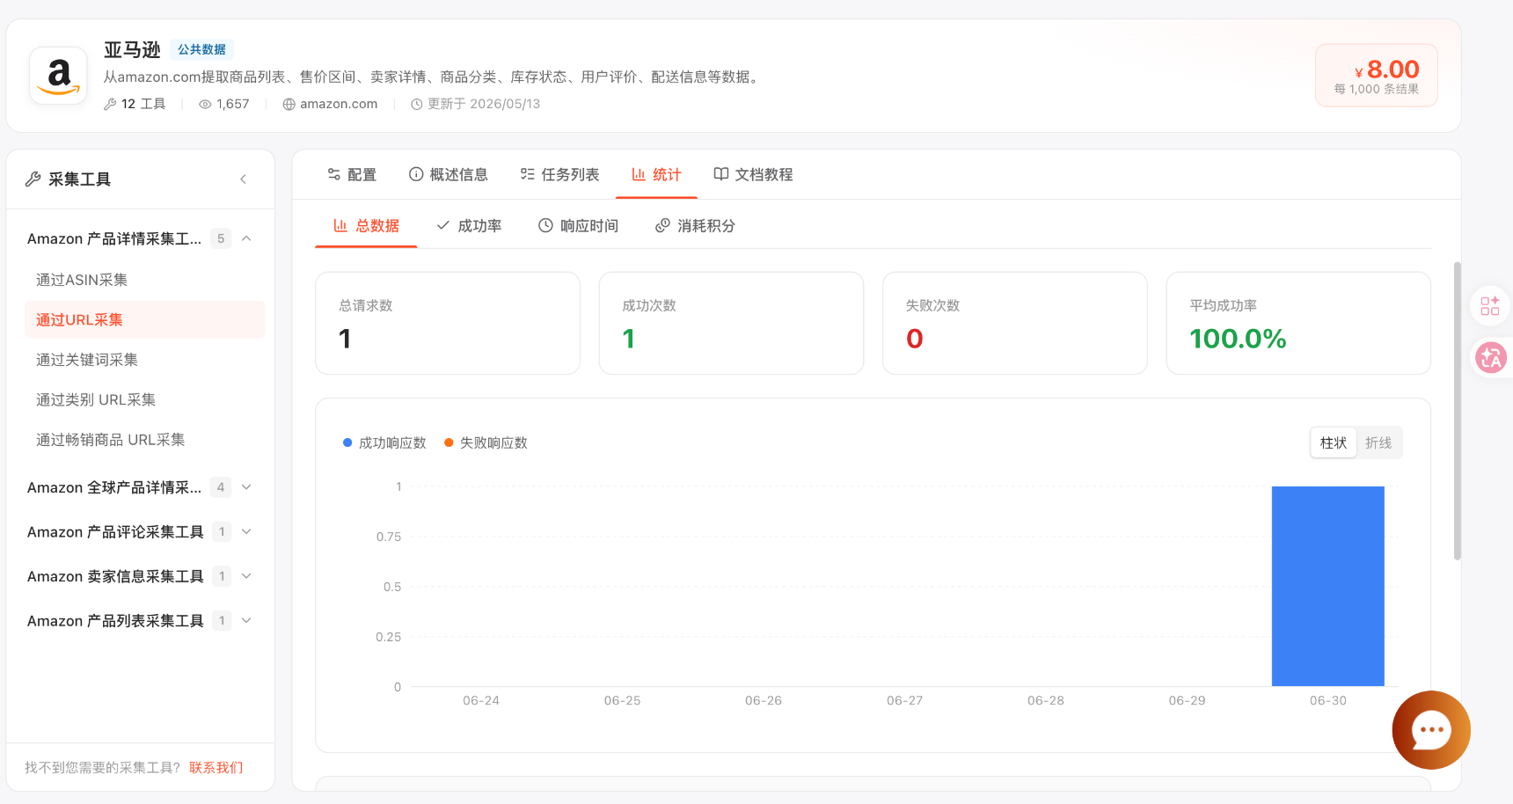Open the 概述信息 tab
1513x804 pixels.
[x=449, y=174]
